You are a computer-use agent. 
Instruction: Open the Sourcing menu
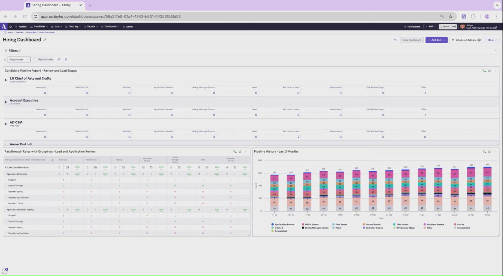pos(73,27)
